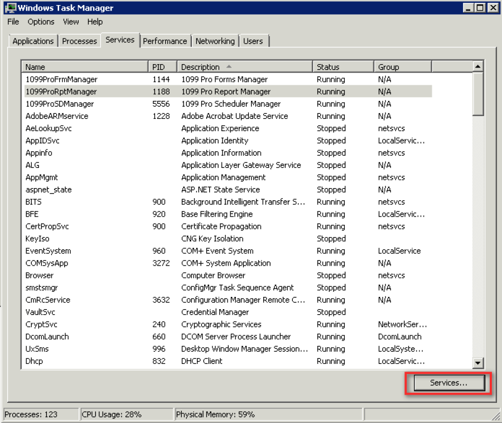
Task: Minimize the Task Manager window
Action: pyautogui.click(x=469, y=8)
